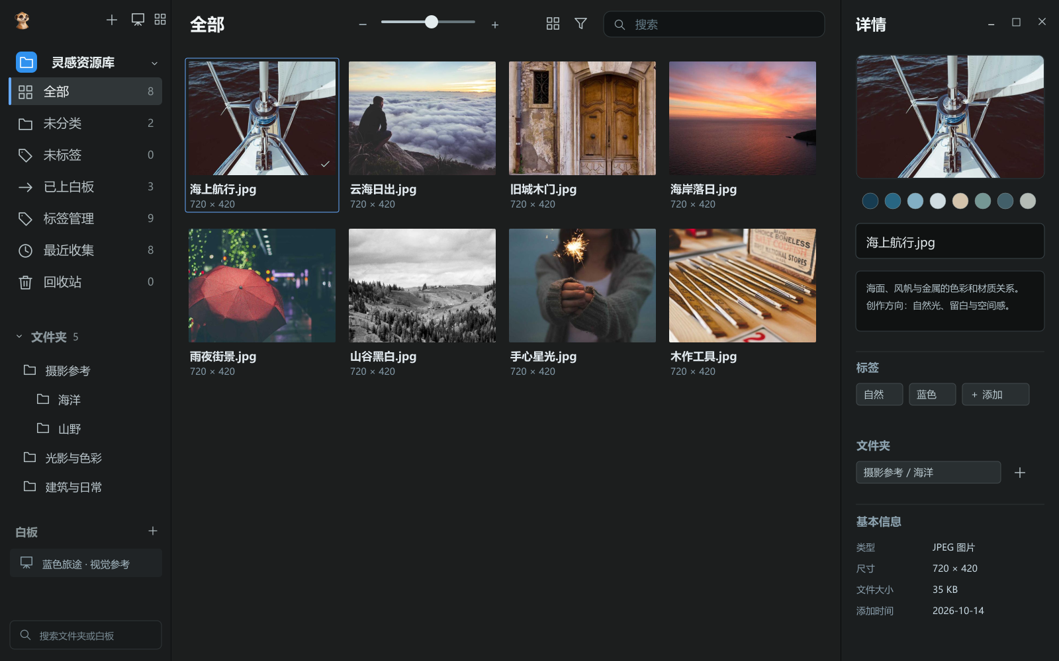Screen dimensions: 1059x661
Task: Click the plus zoom-in thumbnail icon
Action: point(495,24)
